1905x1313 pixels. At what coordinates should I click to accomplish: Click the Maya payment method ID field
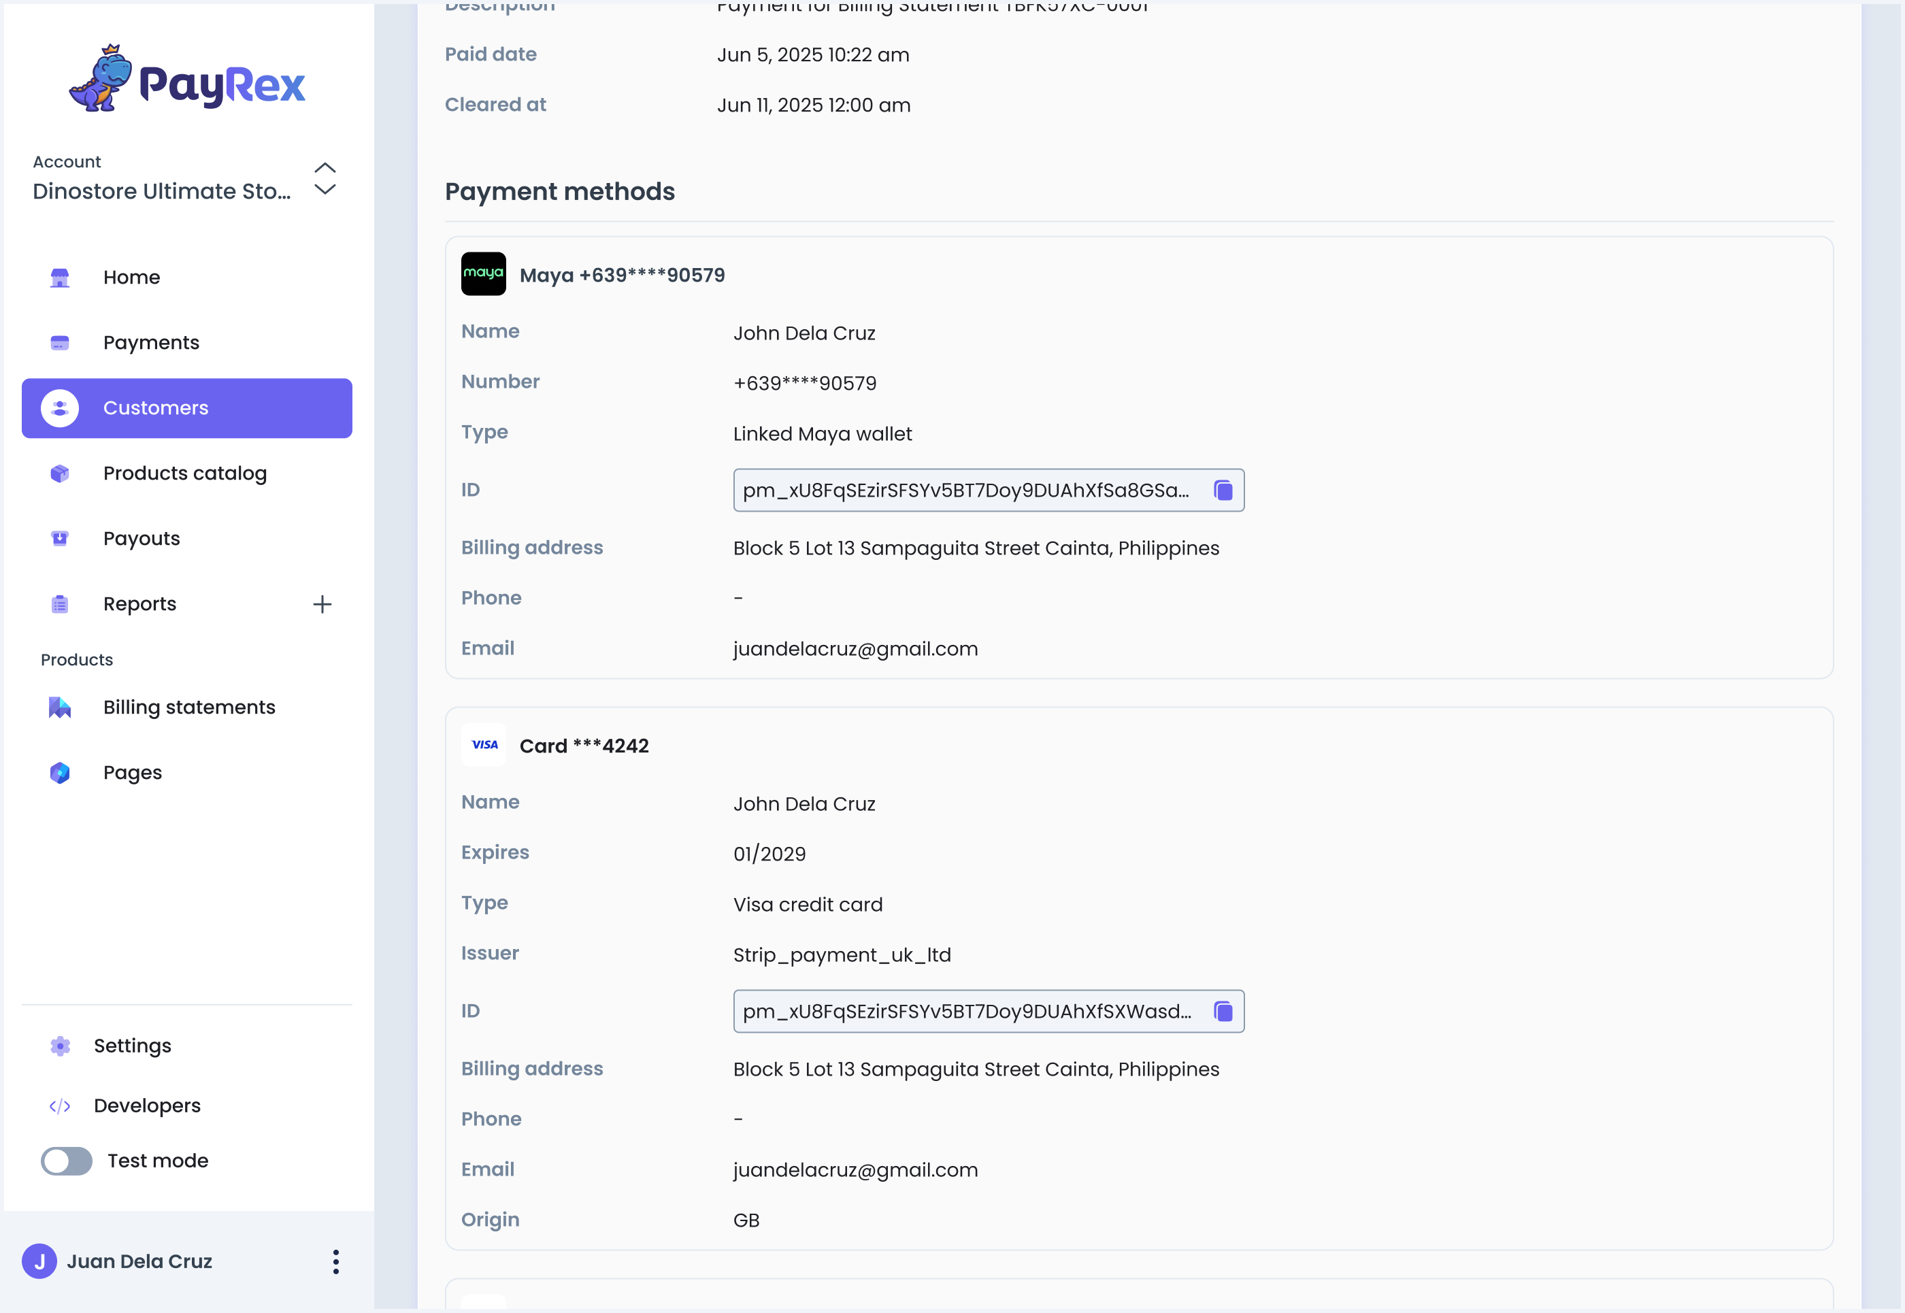point(967,491)
